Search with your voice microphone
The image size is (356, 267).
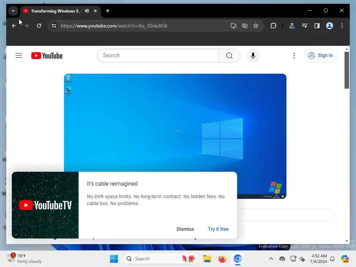click(253, 56)
